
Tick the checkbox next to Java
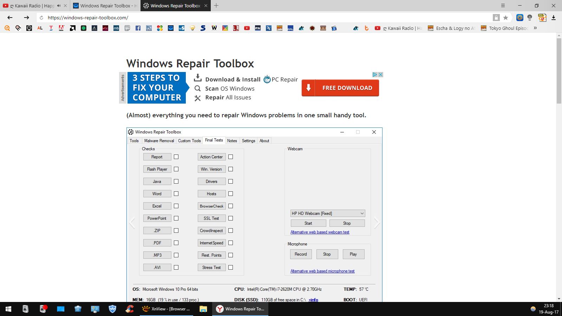176,182
